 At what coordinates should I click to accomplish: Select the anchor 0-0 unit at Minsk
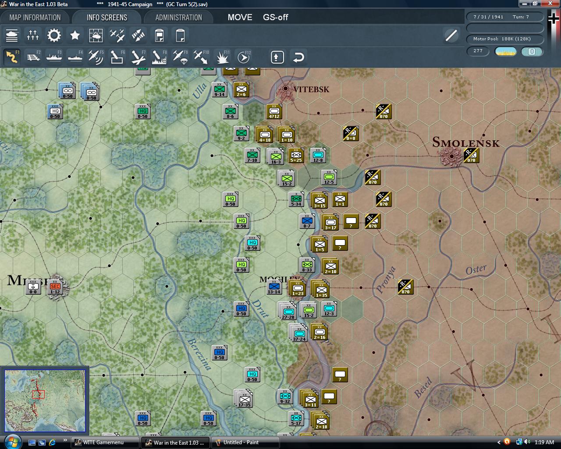[x=33, y=287]
